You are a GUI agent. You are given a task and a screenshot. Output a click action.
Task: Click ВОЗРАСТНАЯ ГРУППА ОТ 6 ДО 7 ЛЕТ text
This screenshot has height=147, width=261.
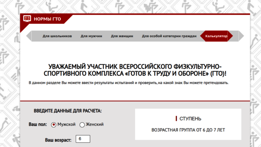(188, 130)
